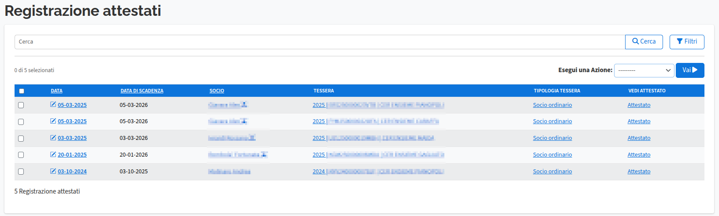View the Attestato for the 03-10-2024 row
The image size is (719, 216).
pos(639,171)
